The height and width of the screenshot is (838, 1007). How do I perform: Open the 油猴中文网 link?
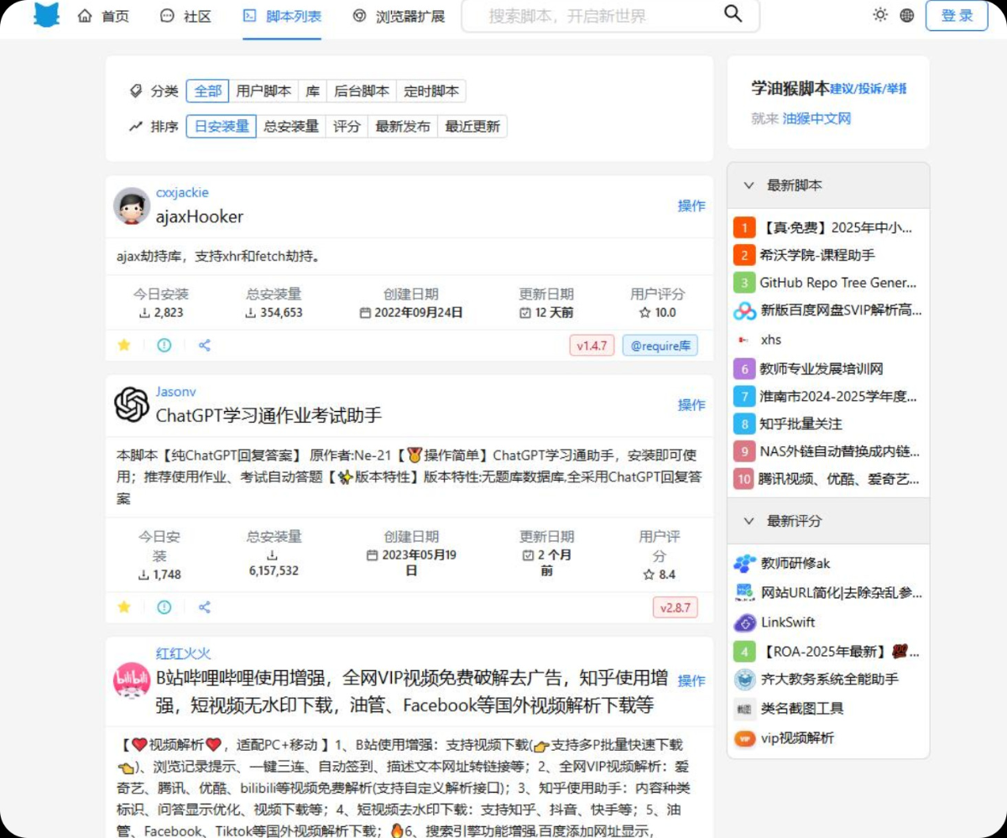(817, 118)
